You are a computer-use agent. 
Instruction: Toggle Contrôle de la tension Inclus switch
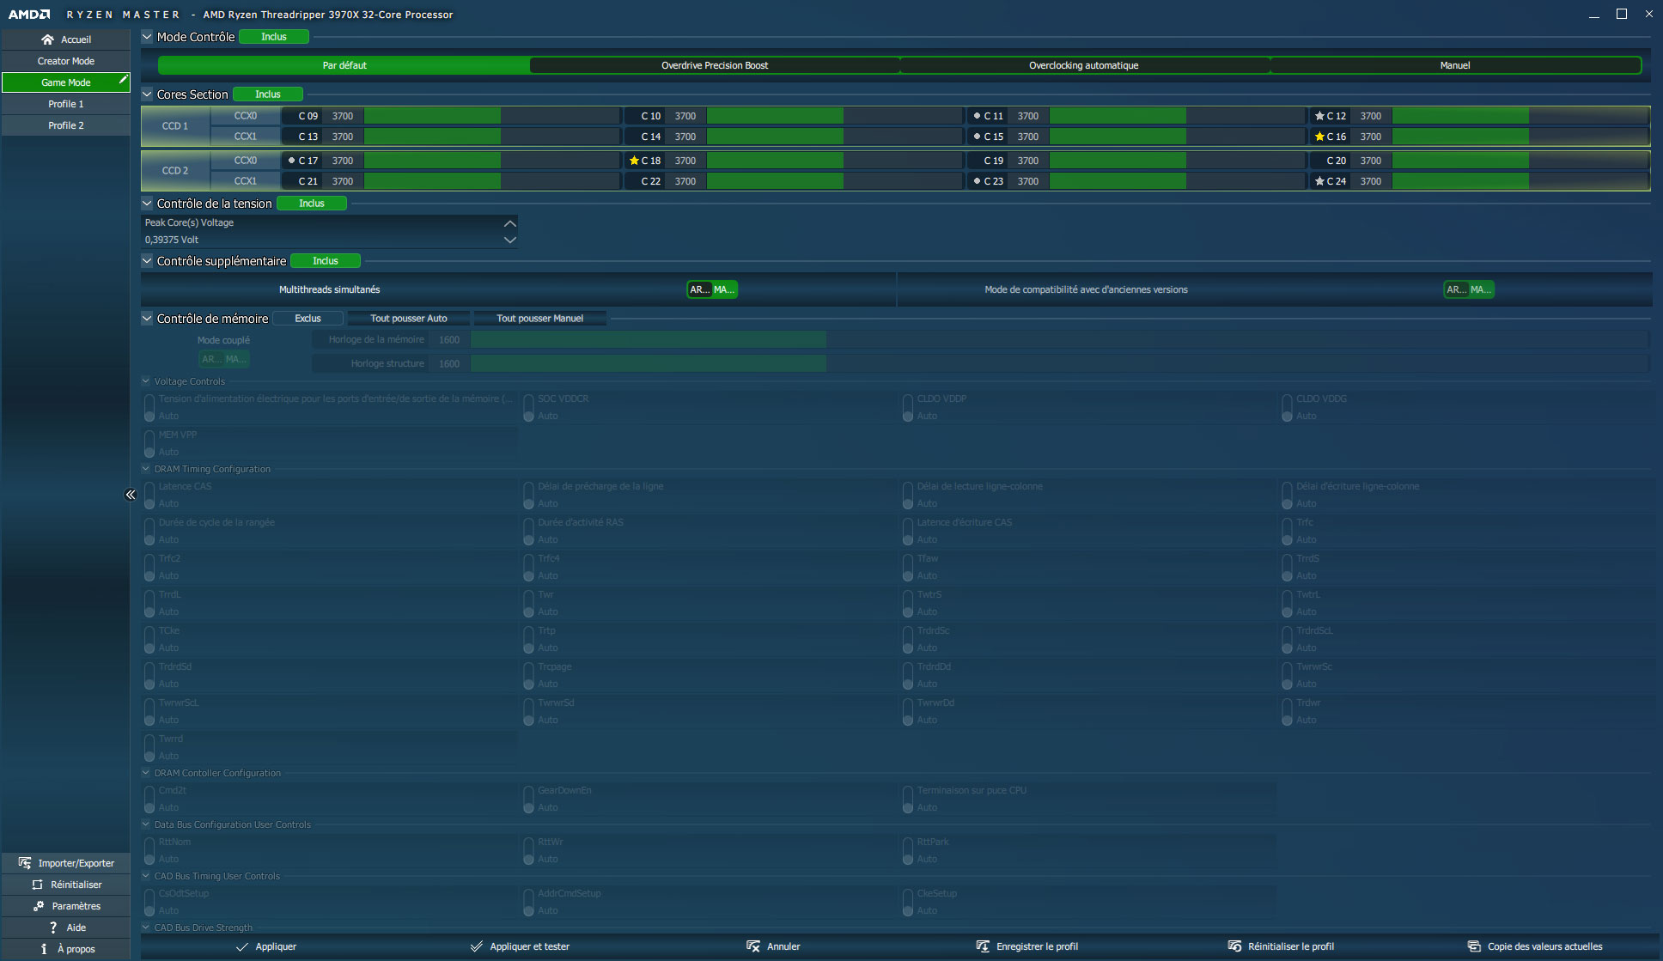pos(311,204)
